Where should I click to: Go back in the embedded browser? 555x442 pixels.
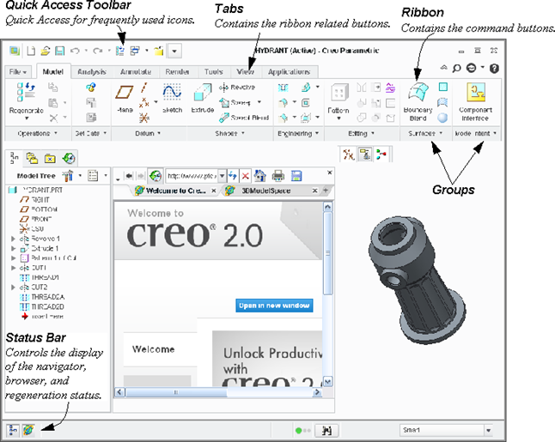[x=129, y=176]
